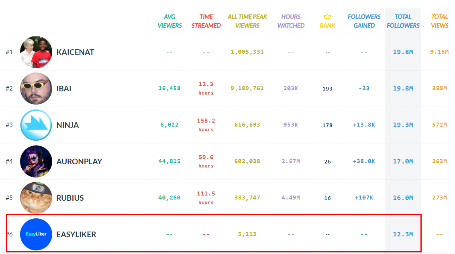Viewport: 455px width, 254px height.
Task: Sort by Total Views column
Action: tap(440, 21)
